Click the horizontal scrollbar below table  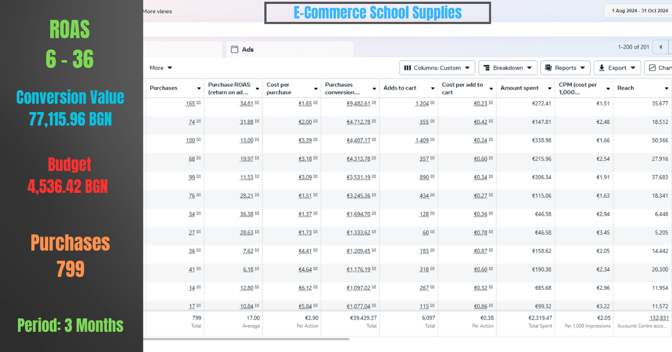click(246, 339)
